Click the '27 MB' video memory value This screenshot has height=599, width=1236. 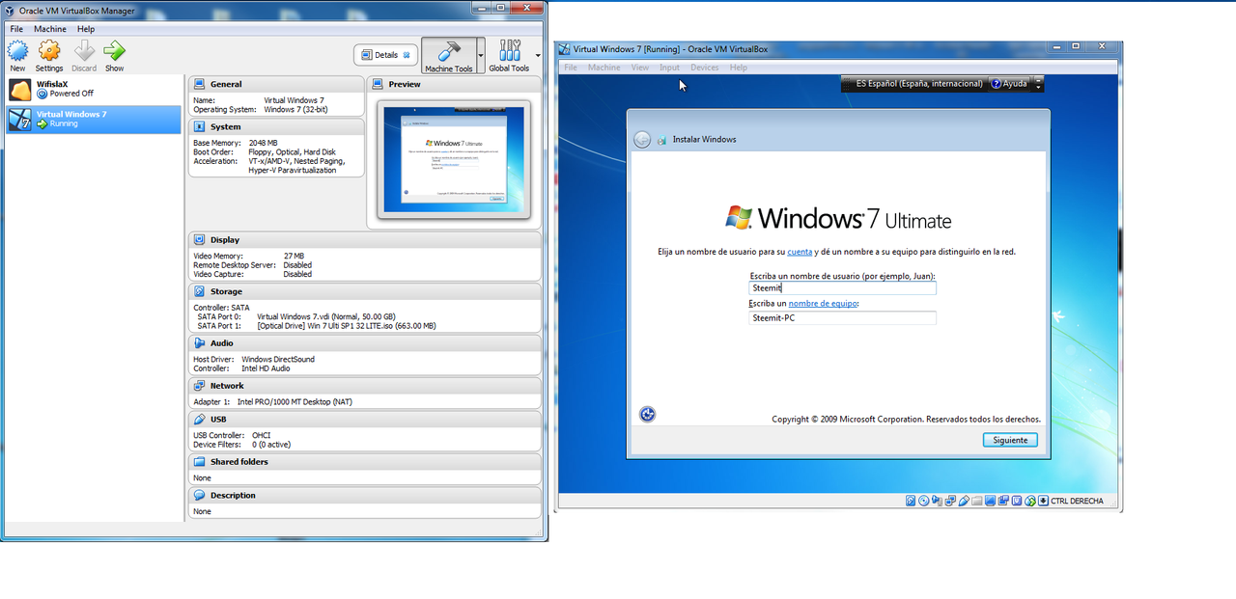coord(294,256)
